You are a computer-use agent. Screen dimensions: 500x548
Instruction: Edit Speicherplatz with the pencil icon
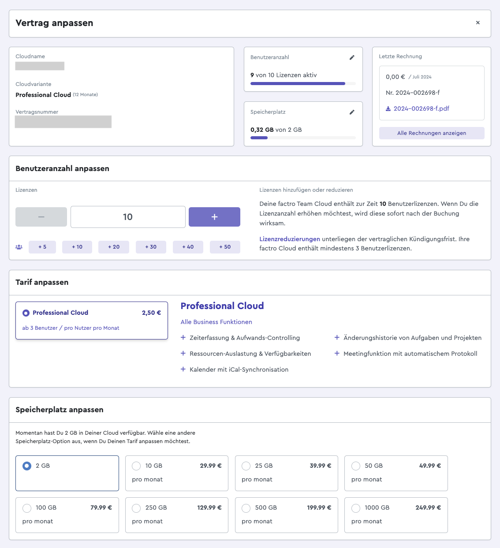(x=352, y=112)
